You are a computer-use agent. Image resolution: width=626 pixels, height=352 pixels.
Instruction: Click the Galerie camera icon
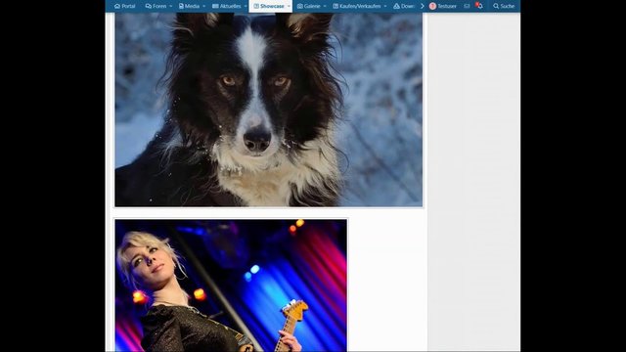300,6
